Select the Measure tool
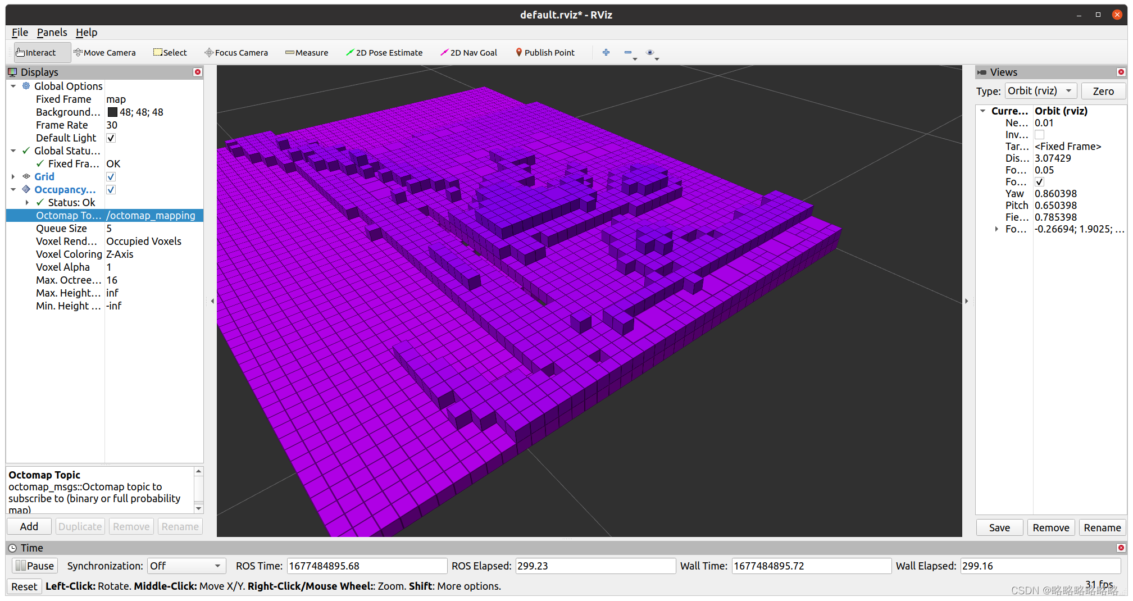The image size is (1133, 601). coord(307,52)
